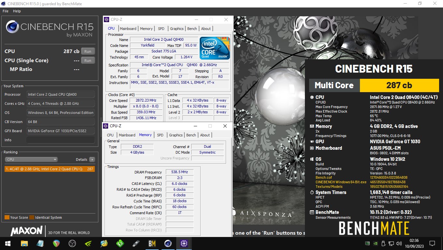Viewport: 443px width, 250px height.
Task: Select CPU tab in lower CPU-Z window
Action: tap(110, 135)
